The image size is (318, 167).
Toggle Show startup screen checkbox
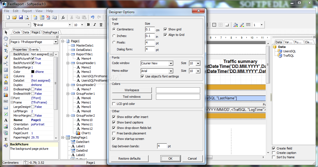pyautogui.click(x=114, y=139)
